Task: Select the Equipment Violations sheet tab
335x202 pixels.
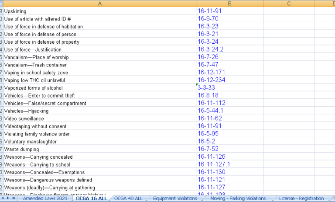Action: [175, 199]
